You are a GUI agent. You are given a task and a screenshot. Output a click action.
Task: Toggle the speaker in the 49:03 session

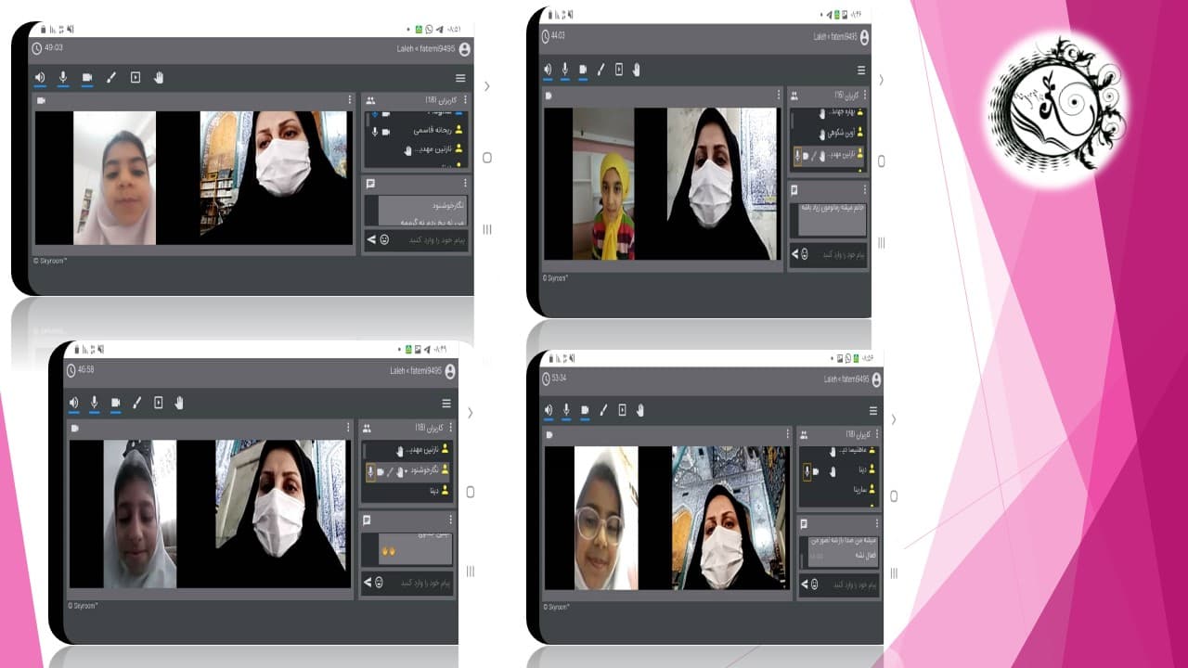click(40, 78)
